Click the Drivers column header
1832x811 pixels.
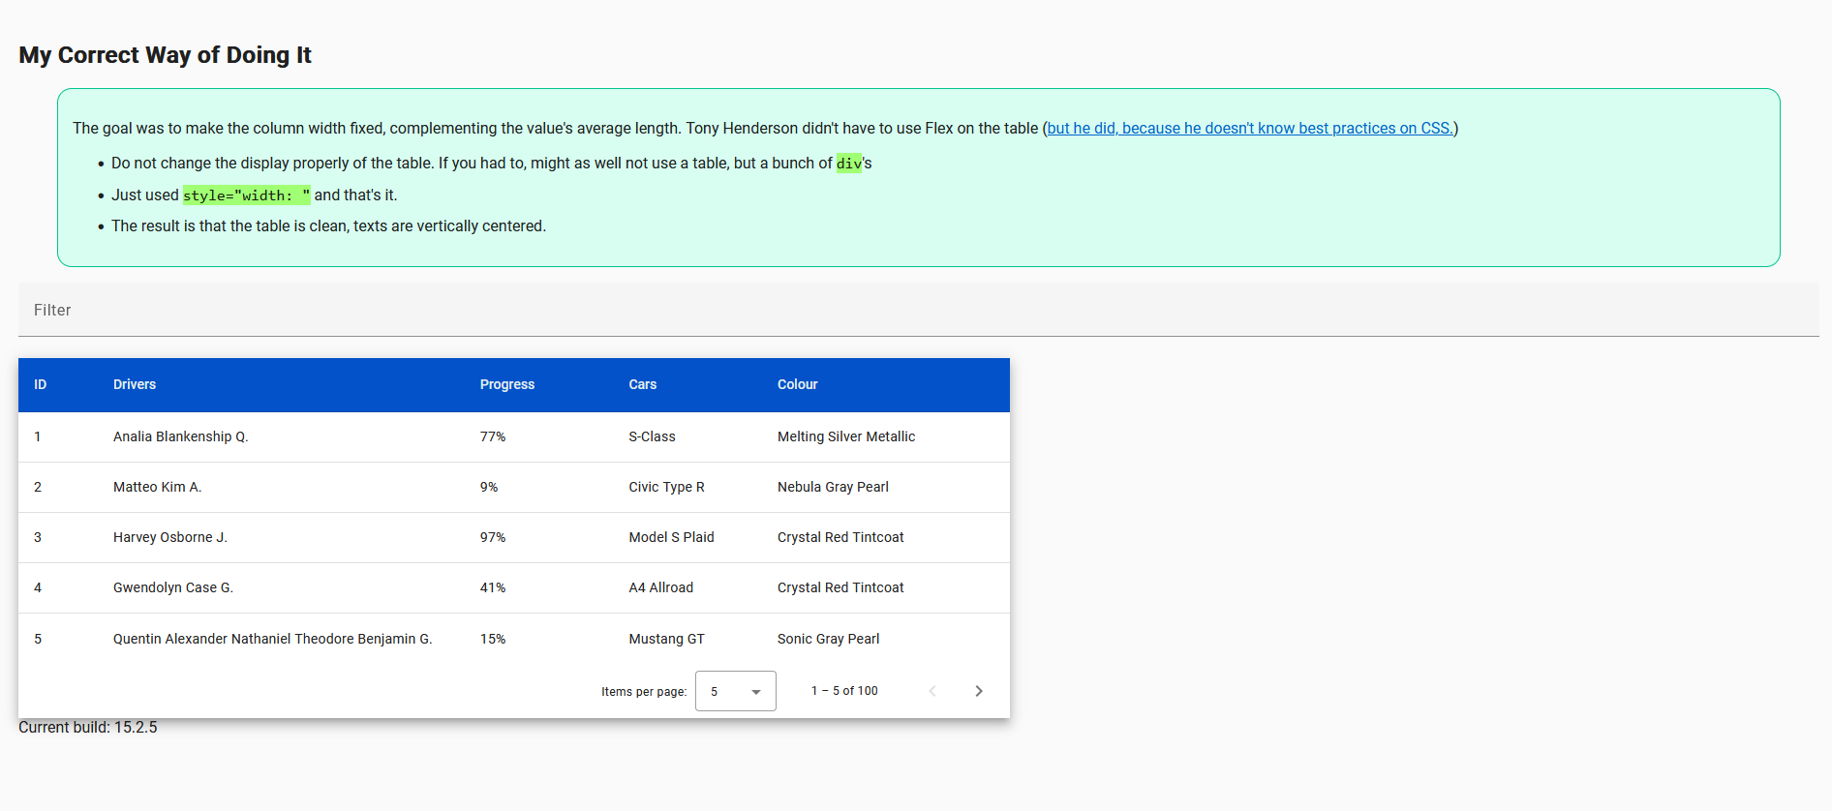(x=135, y=385)
